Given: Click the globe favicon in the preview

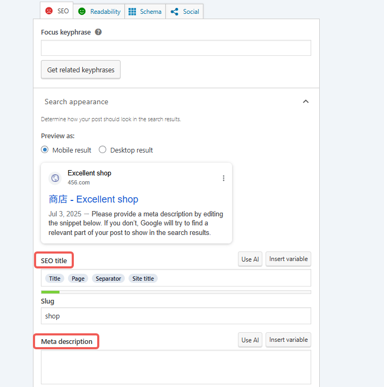Looking at the screenshot, I should tap(55, 178).
